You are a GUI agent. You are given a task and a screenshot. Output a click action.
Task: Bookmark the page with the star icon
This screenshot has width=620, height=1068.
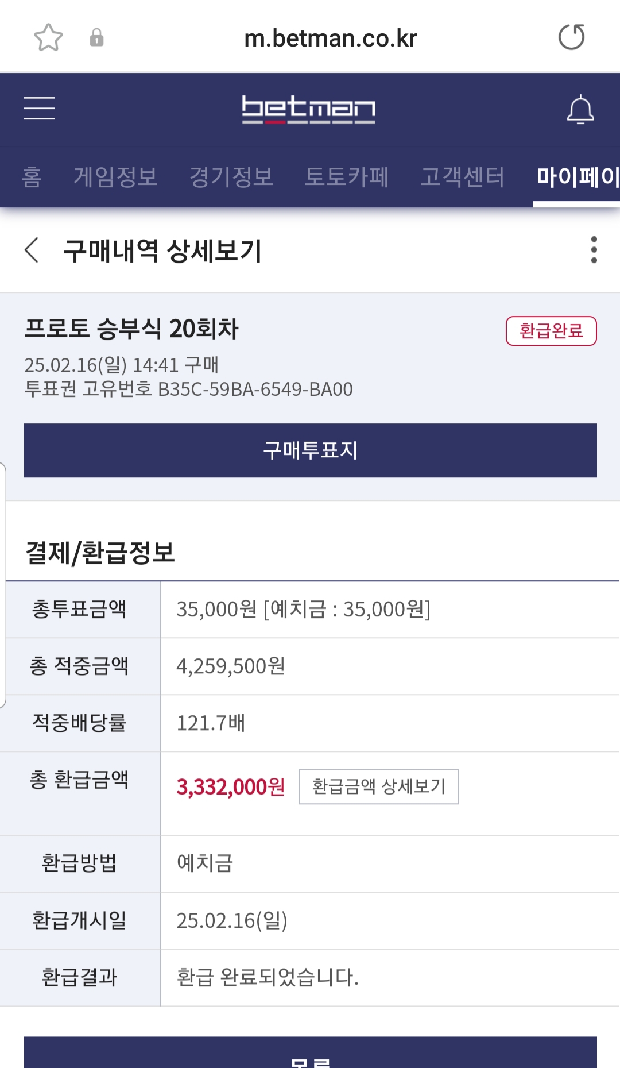(x=48, y=38)
